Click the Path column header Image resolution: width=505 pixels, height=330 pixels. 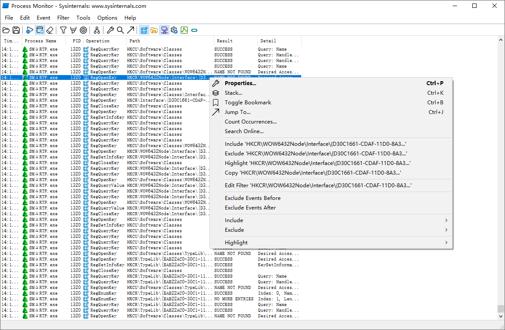tap(170, 41)
